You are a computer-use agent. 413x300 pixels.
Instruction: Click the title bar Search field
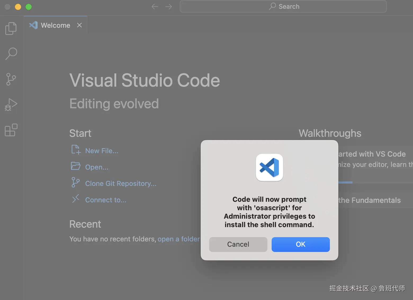(283, 6)
